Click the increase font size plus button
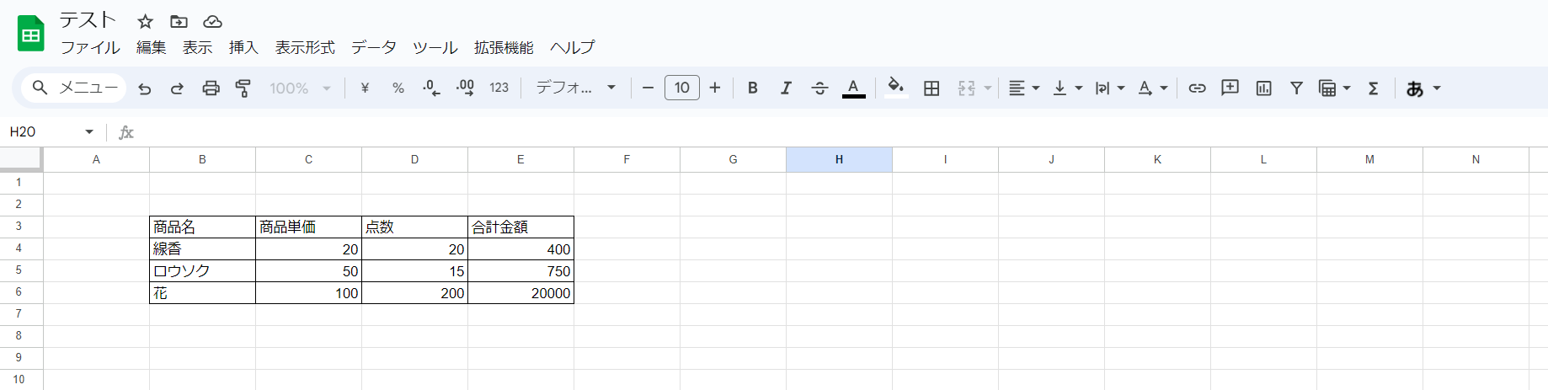Image resolution: width=1548 pixels, height=390 pixels. coord(715,88)
